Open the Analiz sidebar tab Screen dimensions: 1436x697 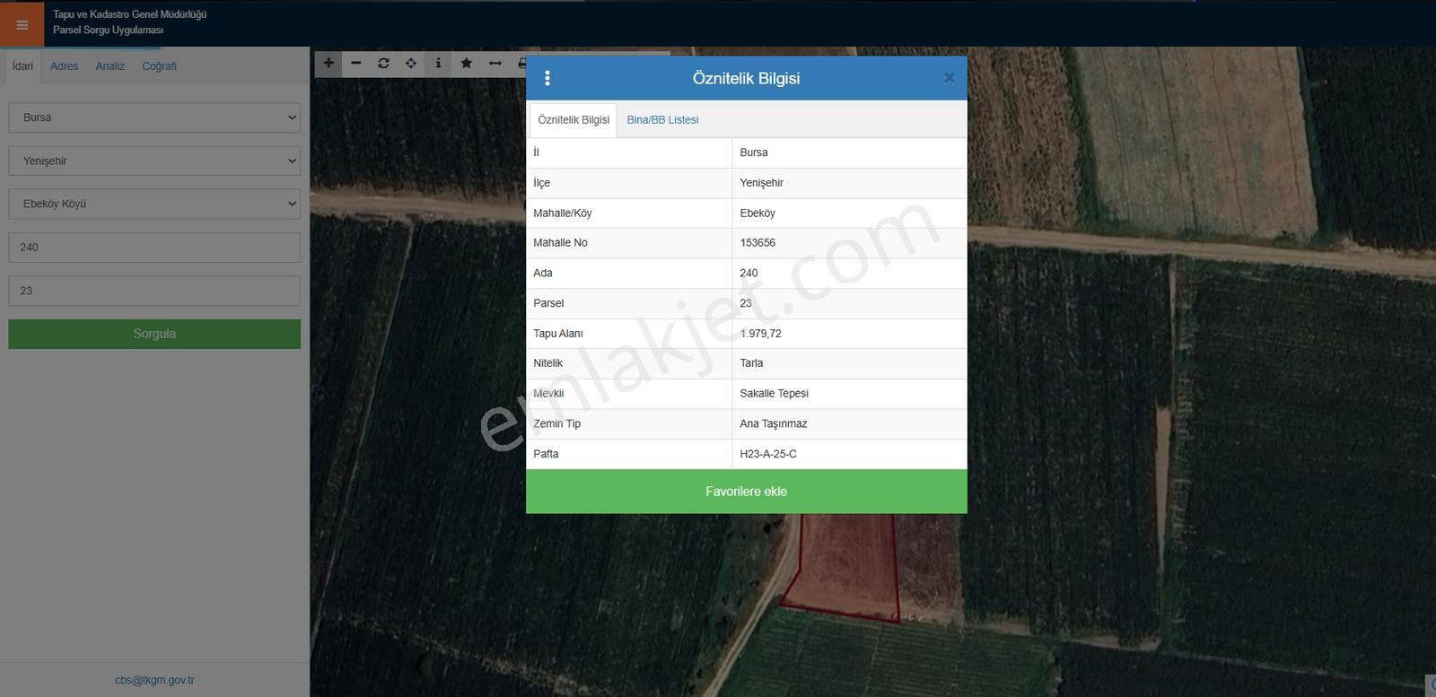[x=110, y=66]
